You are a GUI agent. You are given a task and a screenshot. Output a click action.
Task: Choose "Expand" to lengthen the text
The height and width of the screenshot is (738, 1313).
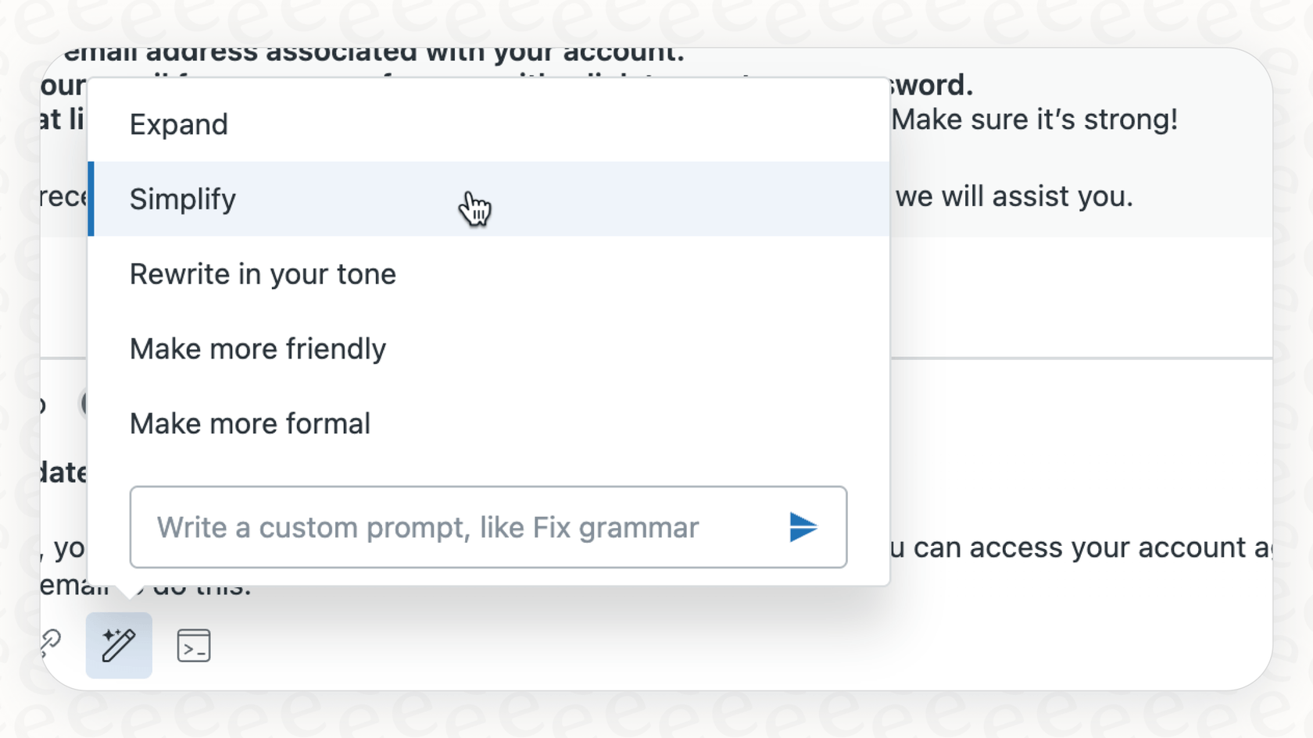[179, 123]
